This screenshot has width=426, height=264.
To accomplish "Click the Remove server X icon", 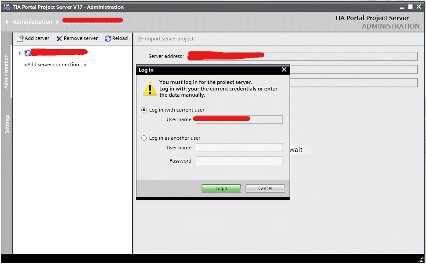I will [x=59, y=39].
